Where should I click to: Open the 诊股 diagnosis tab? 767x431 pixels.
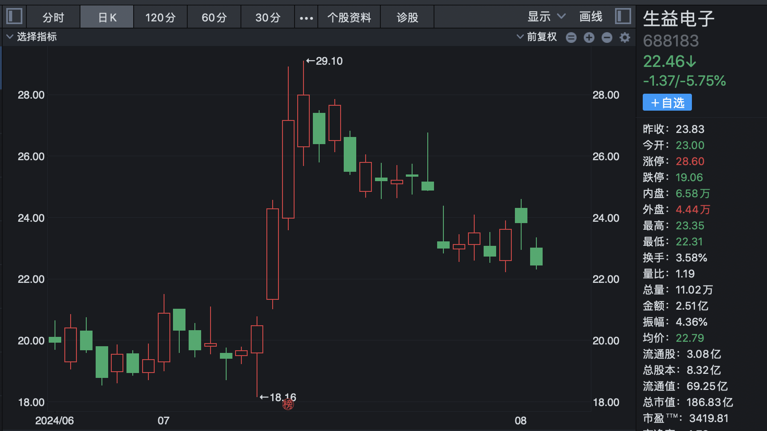(x=407, y=17)
